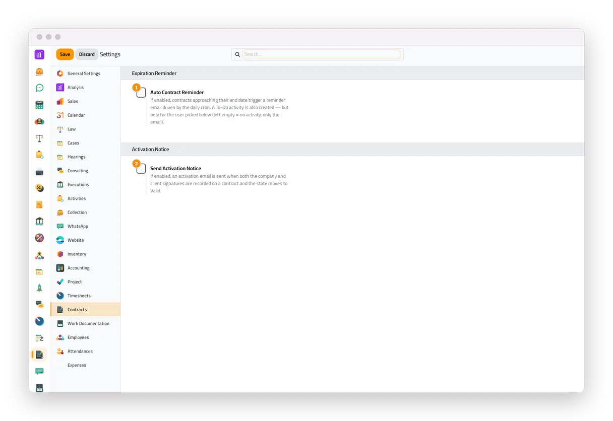
Task: Launch the rocket icon in the icon rail
Action: click(39, 288)
